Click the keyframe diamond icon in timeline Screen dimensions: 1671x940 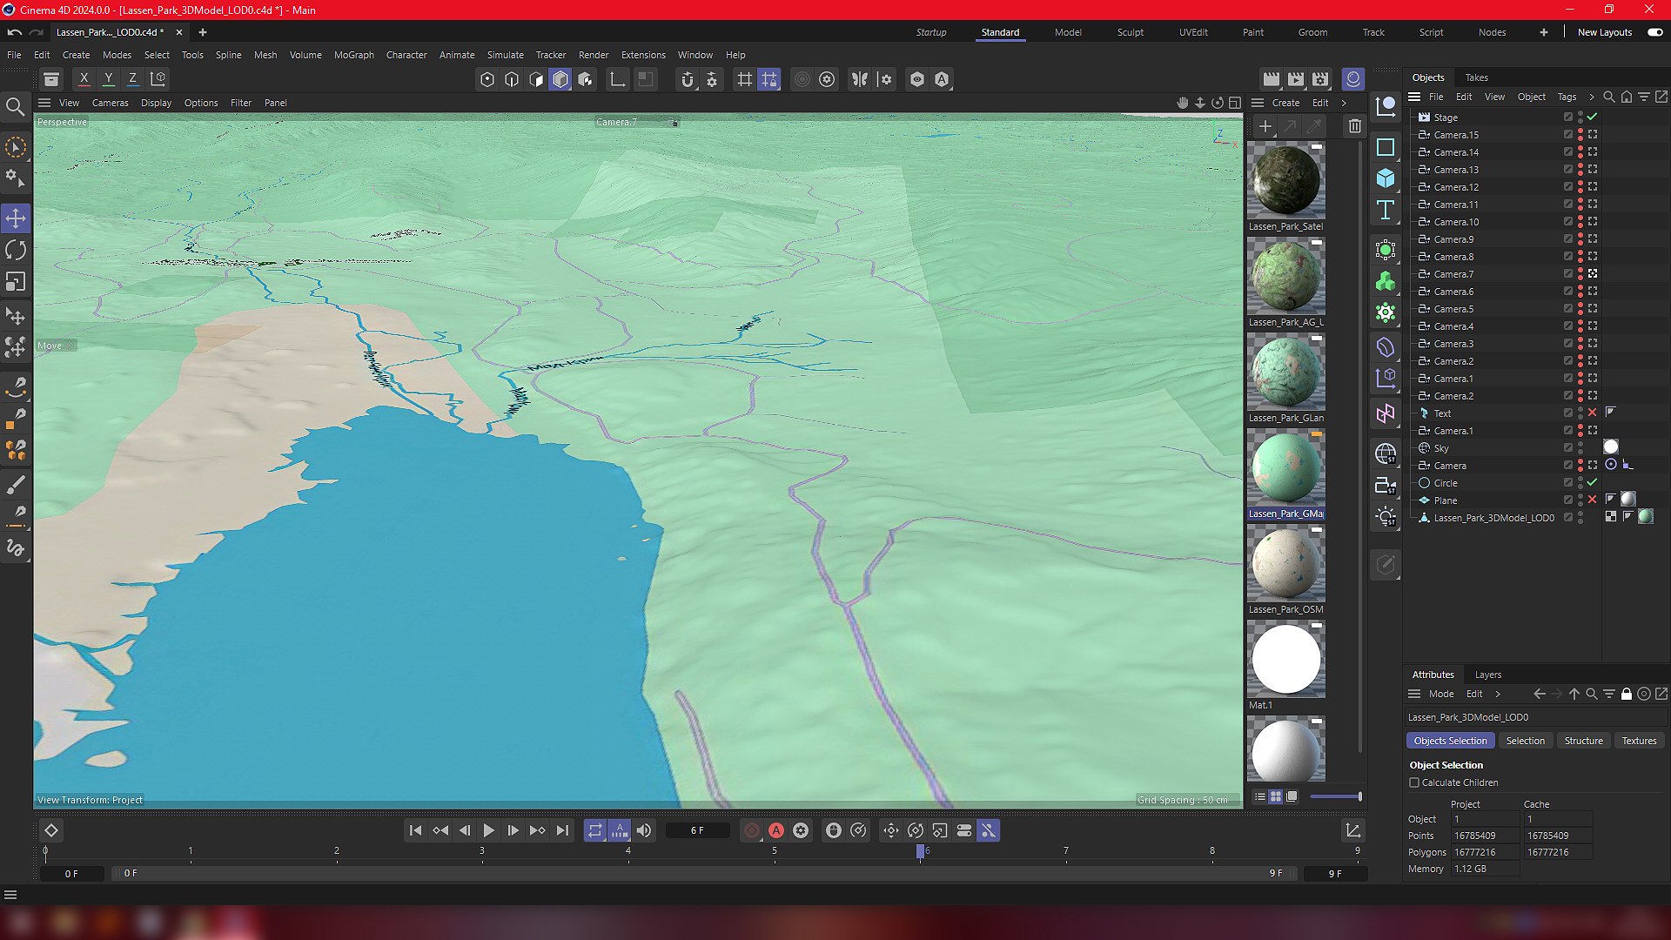[51, 830]
